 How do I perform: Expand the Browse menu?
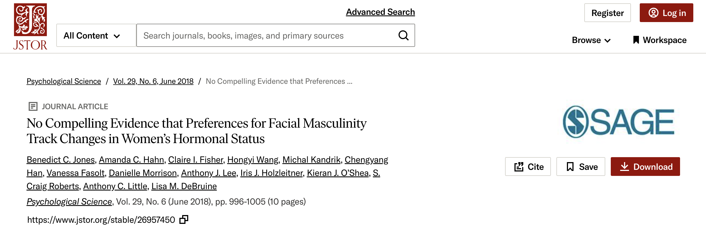pyautogui.click(x=591, y=40)
